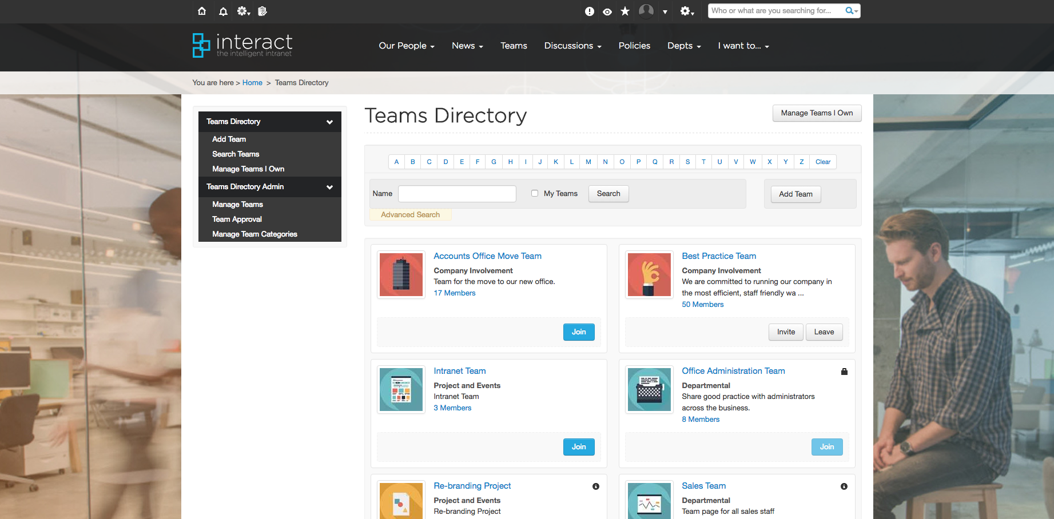Go to Teams in the navigation
Screen dimensions: 1054x519
514,46
